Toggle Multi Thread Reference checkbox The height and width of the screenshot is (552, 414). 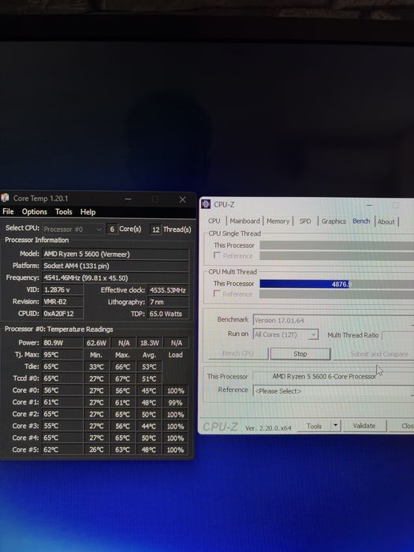[217, 293]
